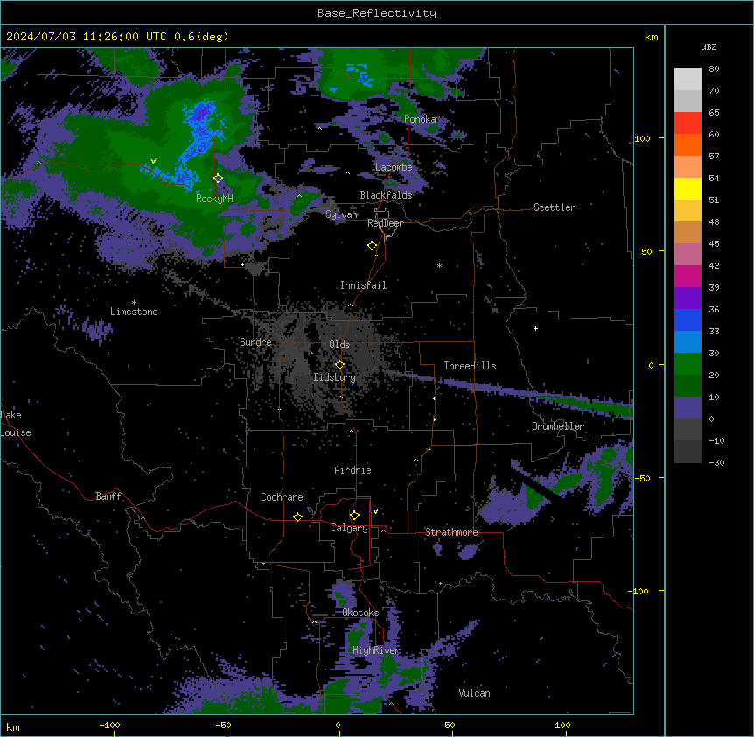Click the dBZ label above the legend
754x737 pixels.
[709, 47]
